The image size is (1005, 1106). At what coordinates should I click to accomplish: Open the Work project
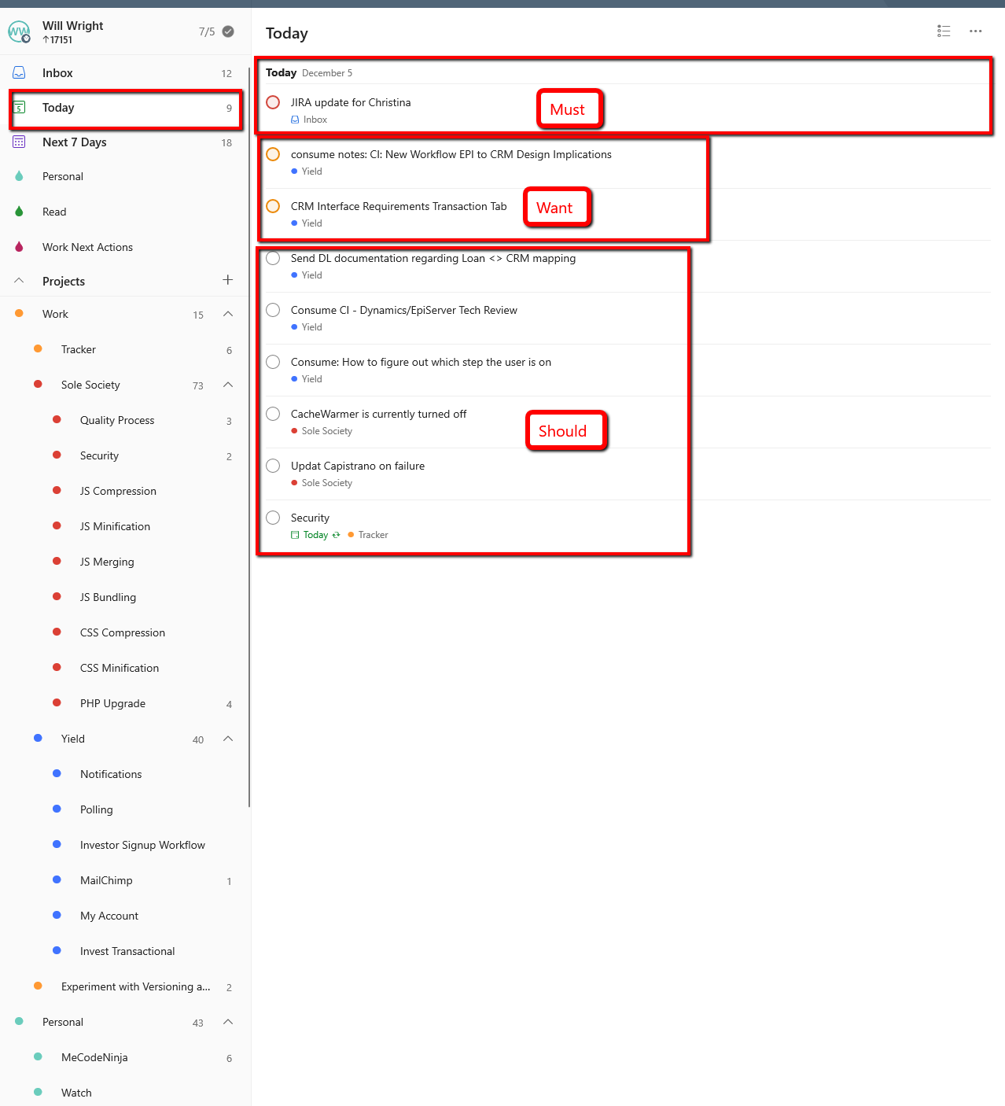click(124, 314)
